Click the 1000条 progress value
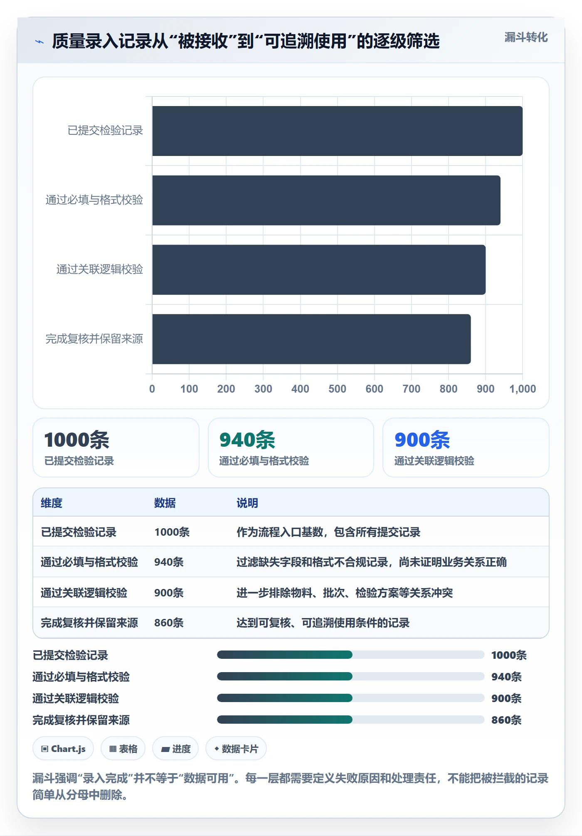Image resolution: width=582 pixels, height=836 pixels. [x=509, y=655]
